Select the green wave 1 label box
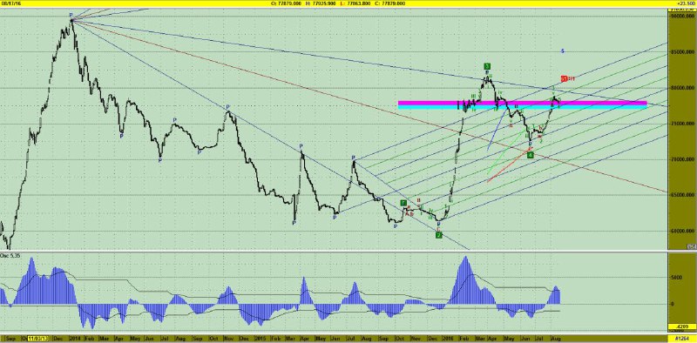Viewport: 697px width, 343px height. click(x=403, y=203)
